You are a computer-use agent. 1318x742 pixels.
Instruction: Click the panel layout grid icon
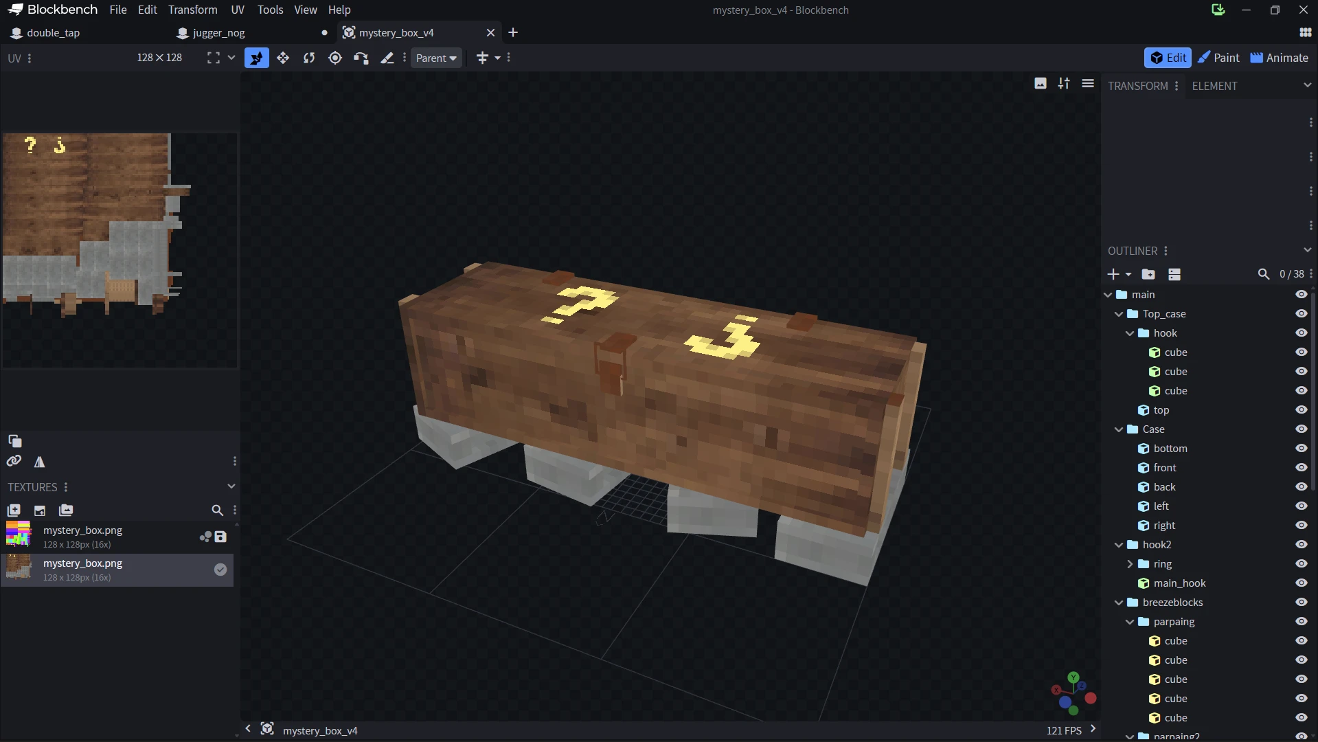1306,32
